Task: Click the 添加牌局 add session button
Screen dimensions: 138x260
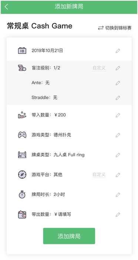Action: click(69, 236)
